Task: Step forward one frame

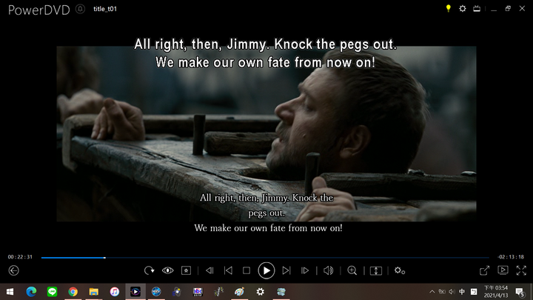Action: pyautogui.click(x=305, y=270)
